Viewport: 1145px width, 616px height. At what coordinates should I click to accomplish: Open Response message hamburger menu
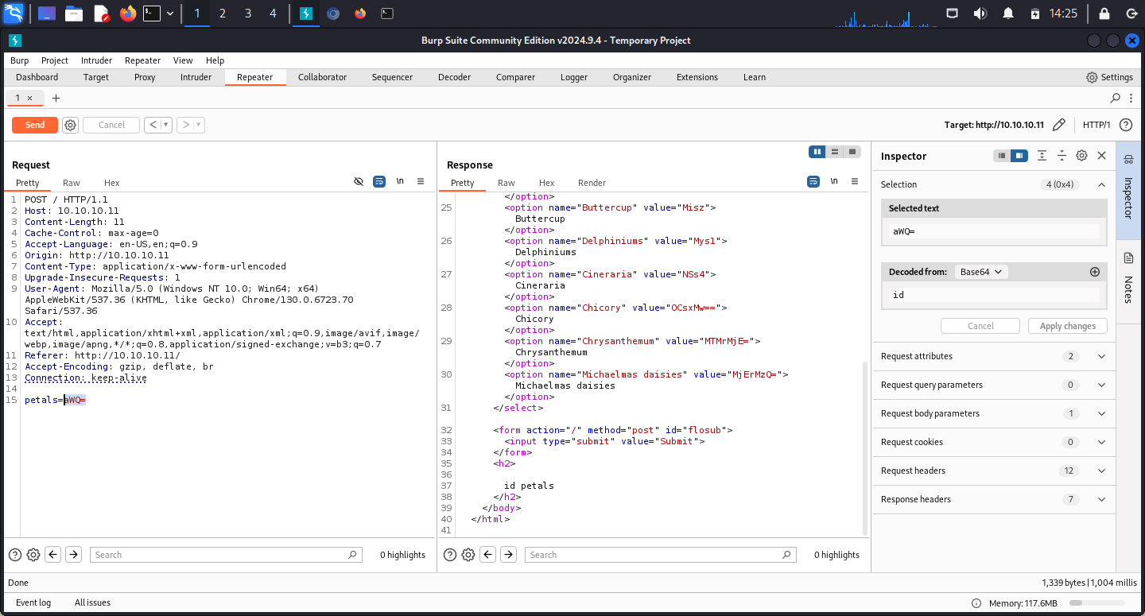pyautogui.click(x=856, y=182)
